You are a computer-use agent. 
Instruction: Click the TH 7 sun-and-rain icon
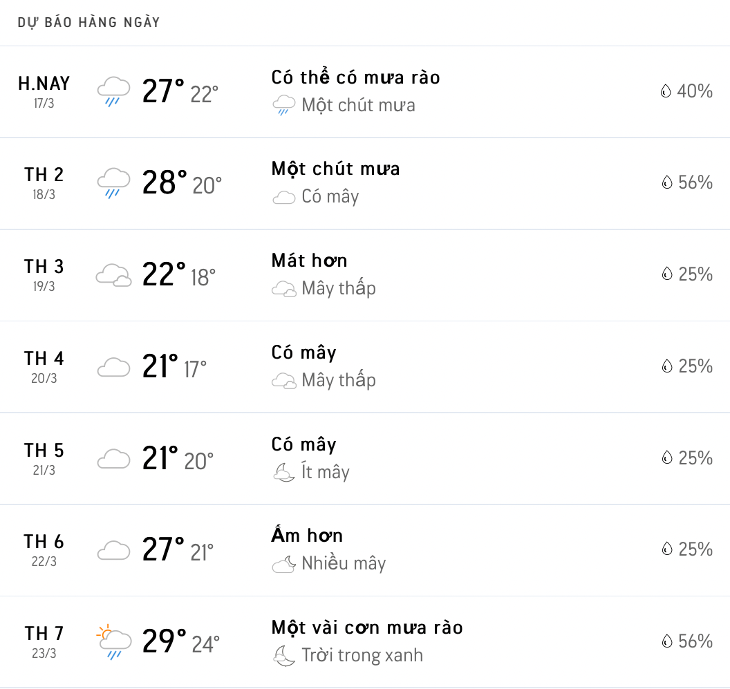point(113,641)
